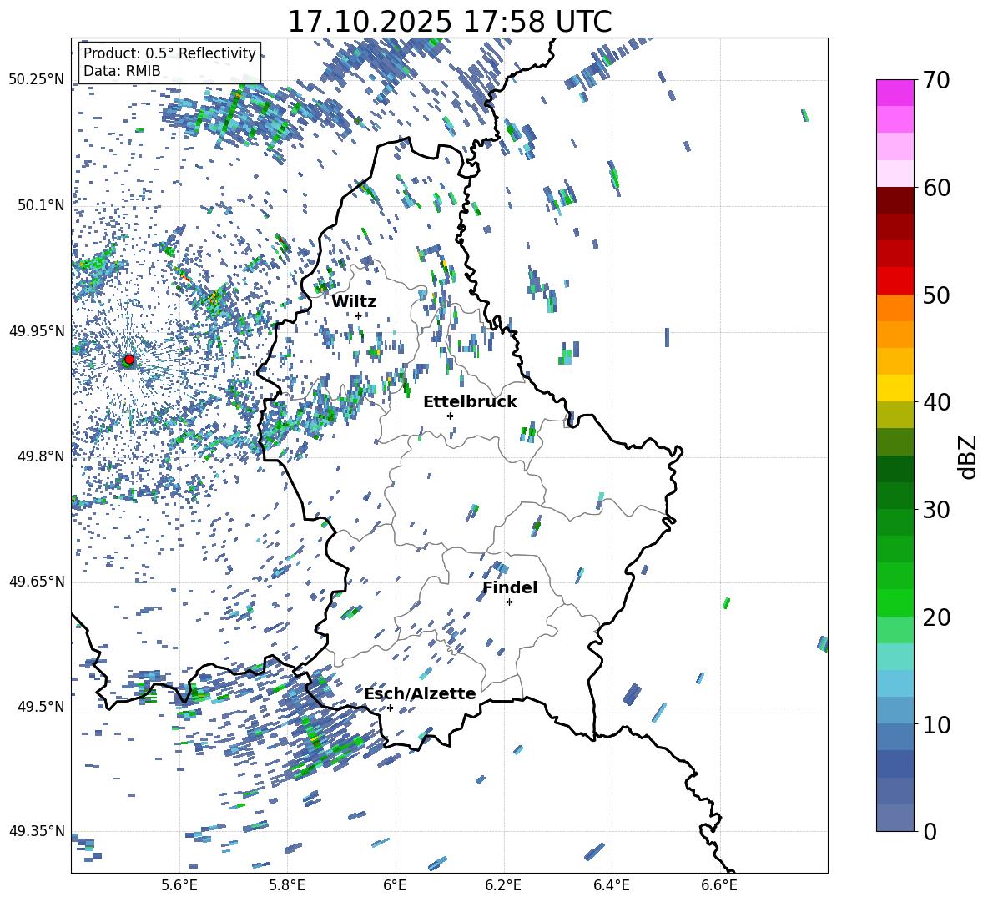This screenshot has width=988, height=902.
Task: Click the 6°E longitude label
Action: coord(395,885)
